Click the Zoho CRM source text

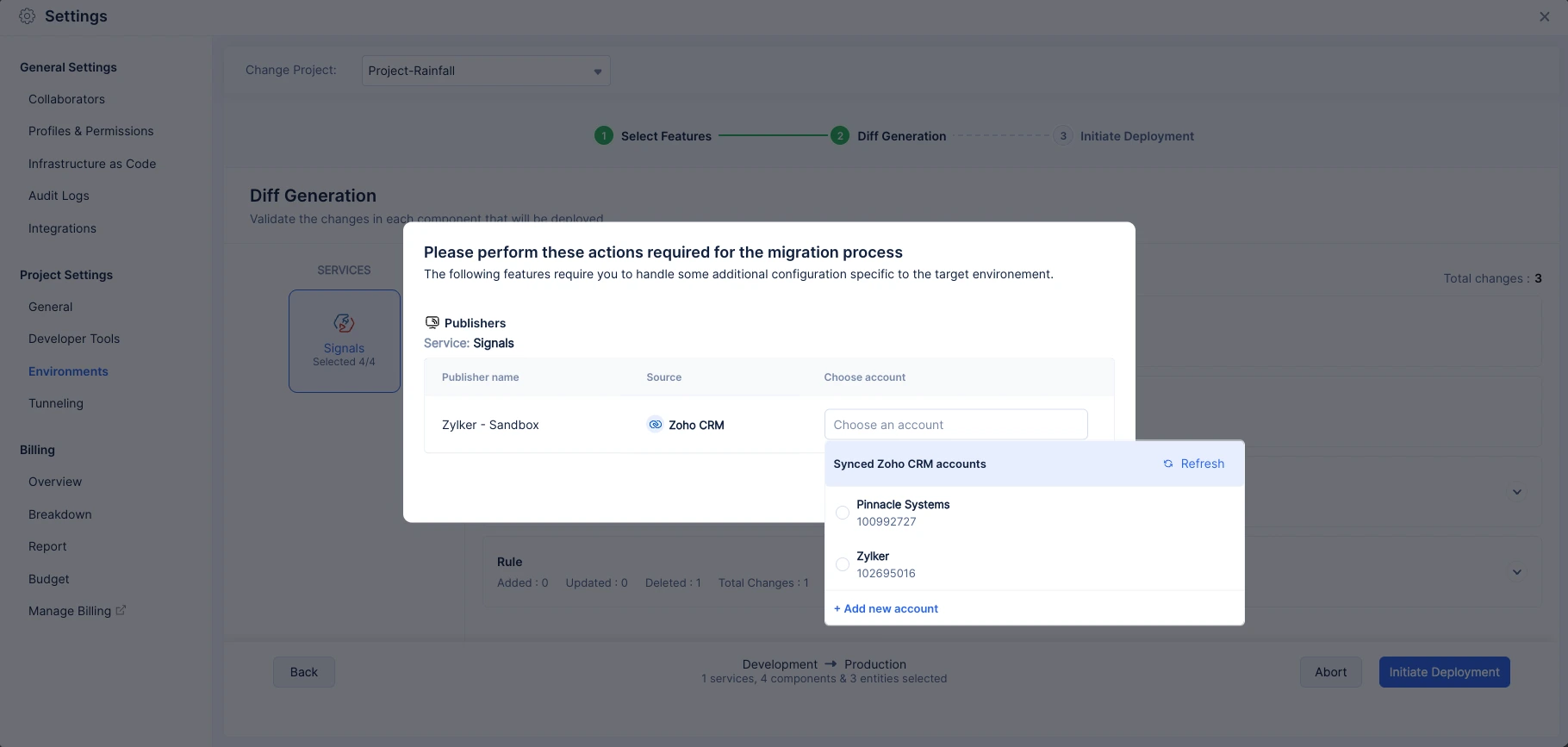click(x=696, y=425)
